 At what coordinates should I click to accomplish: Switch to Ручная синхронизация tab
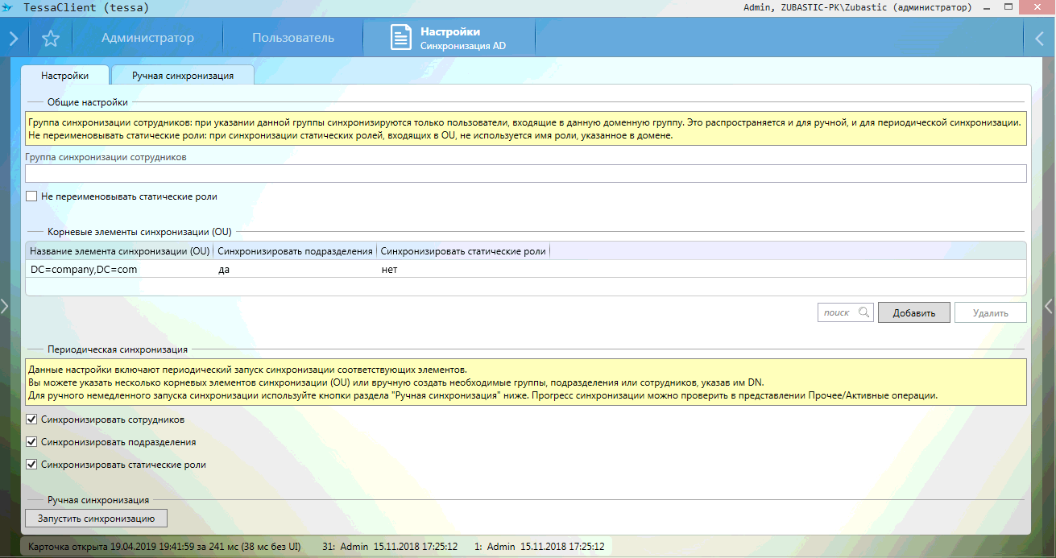point(183,75)
